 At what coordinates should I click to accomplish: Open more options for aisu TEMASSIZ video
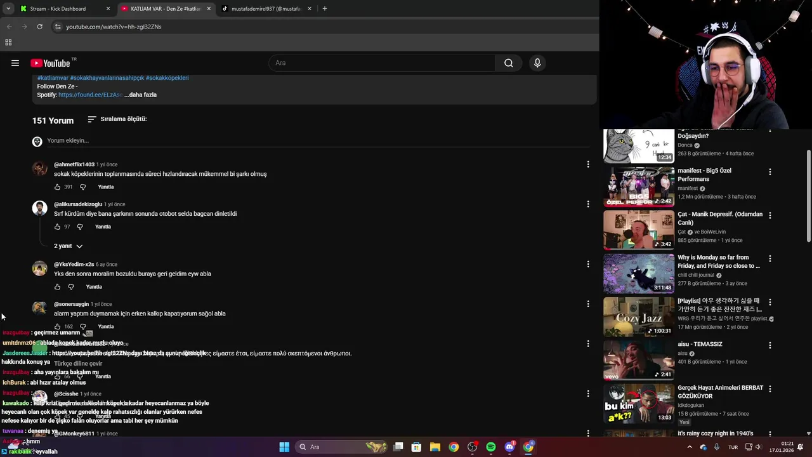770,345
